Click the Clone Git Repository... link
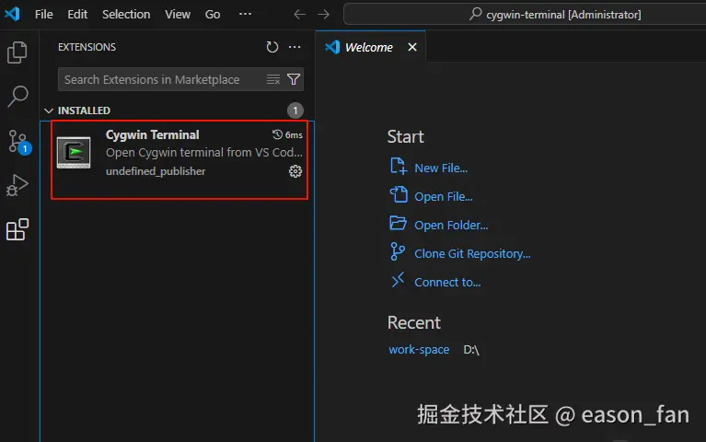Viewport: 706px width, 442px height. coord(472,253)
